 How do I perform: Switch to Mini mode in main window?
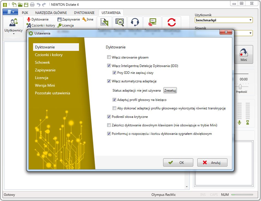[x=244, y=54]
